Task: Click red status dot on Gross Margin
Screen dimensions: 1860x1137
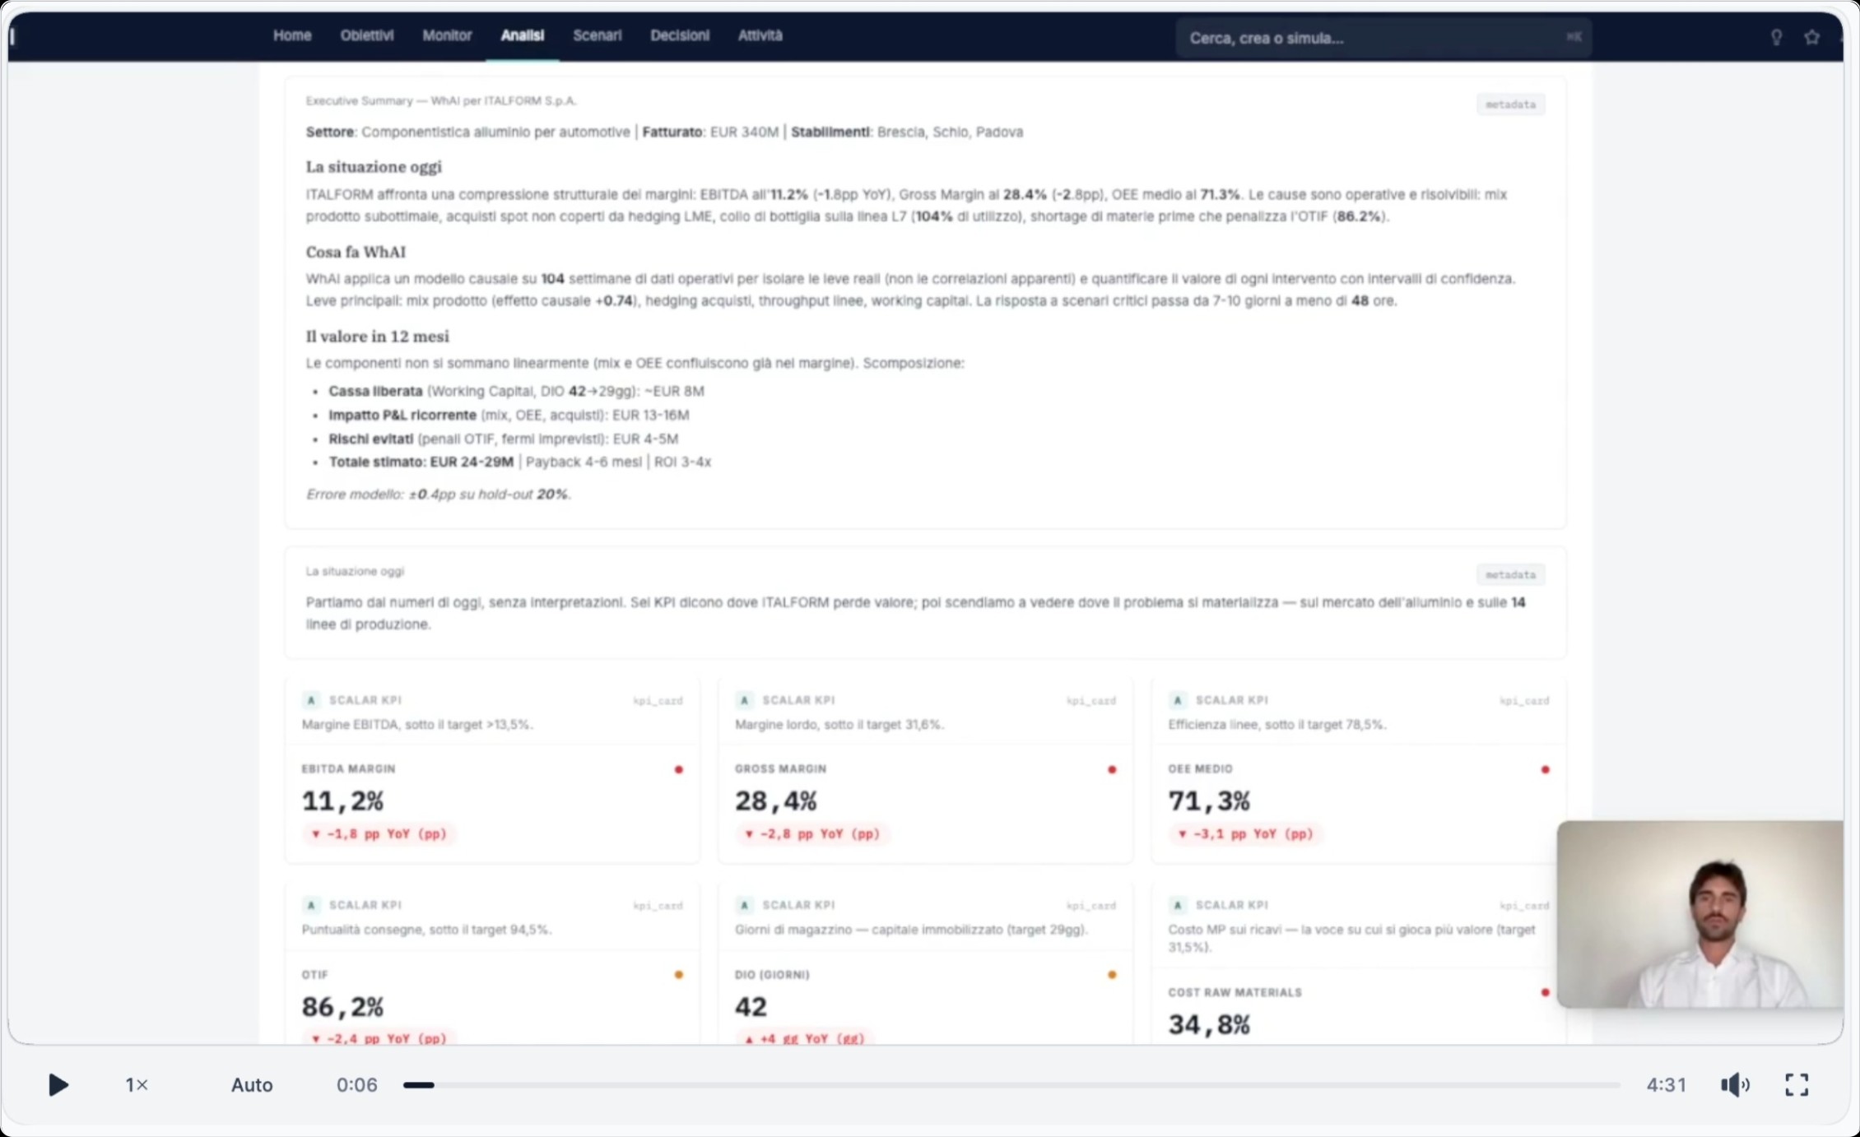Action: tap(1112, 770)
